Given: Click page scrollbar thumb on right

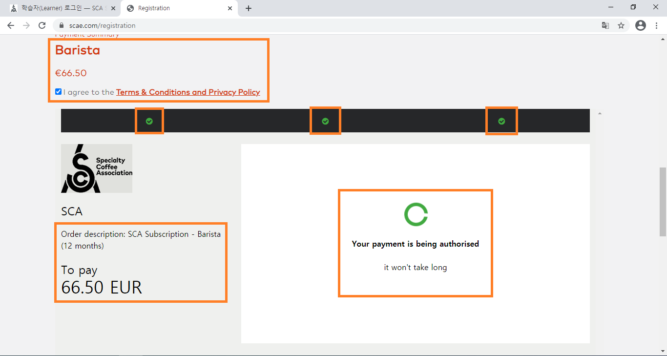Looking at the screenshot, I should [x=663, y=202].
